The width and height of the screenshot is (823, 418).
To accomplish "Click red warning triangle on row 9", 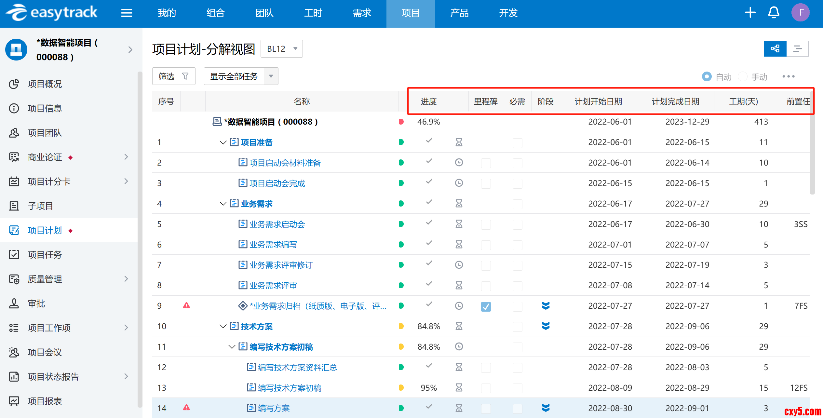I will coord(186,305).
